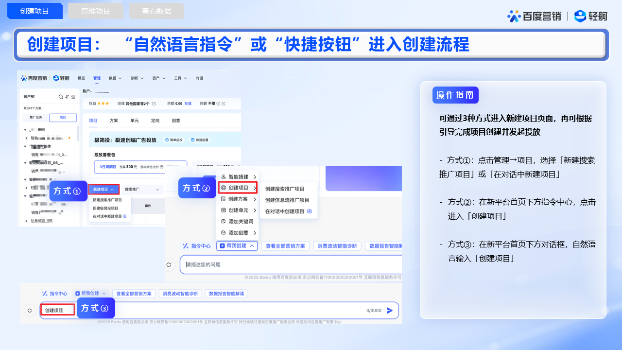Click the 互联网信息服务许可 footer link near 百度推广服务合同

click(222, 322)
